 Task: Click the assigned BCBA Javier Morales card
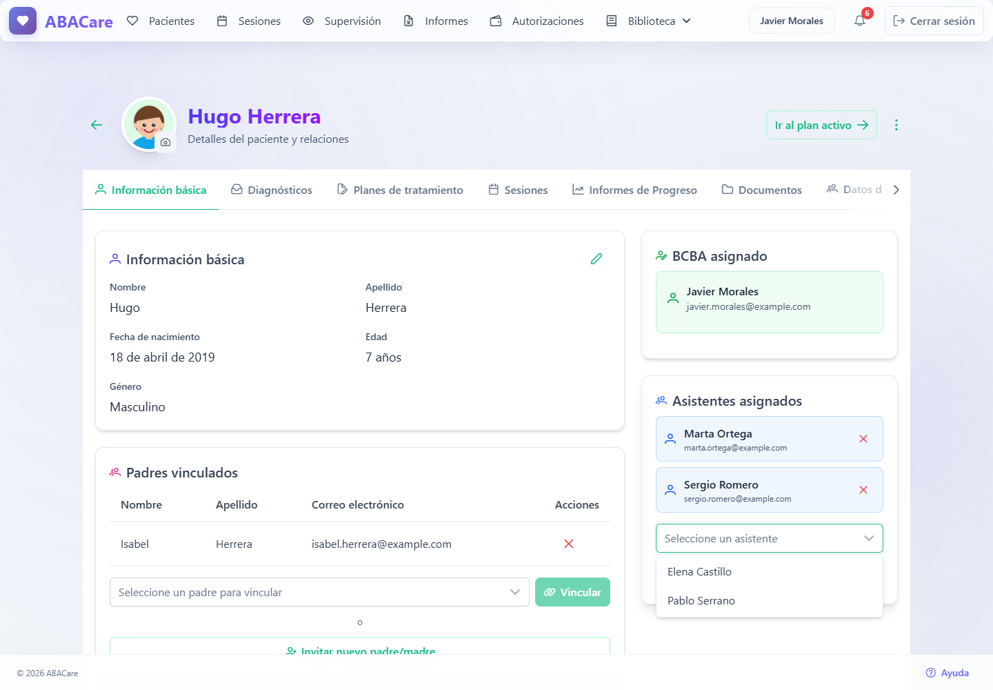tap(770, 302)
